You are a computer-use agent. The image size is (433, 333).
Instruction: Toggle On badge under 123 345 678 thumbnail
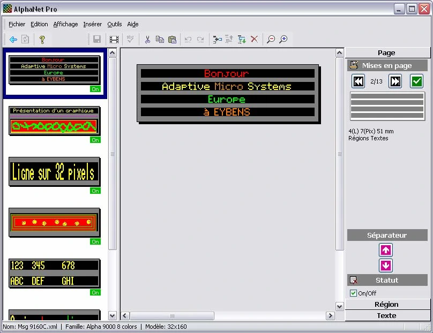point(95,292)
